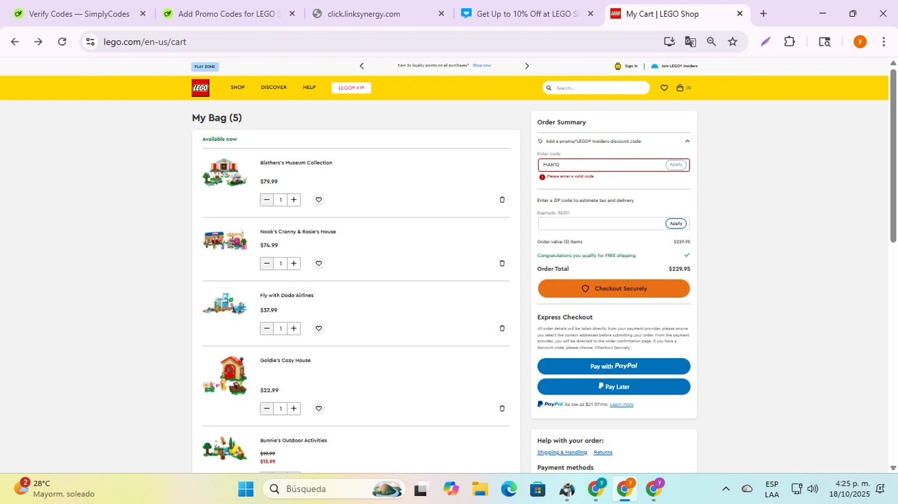Apply the MAR10 promo code
This screenshot has width=898, height=504.
[x=676, y=164]
